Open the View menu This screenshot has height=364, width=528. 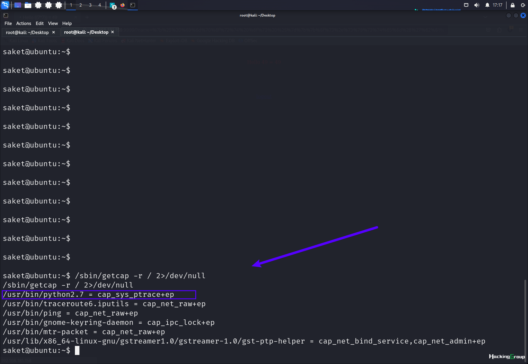(x=53, y=23)
